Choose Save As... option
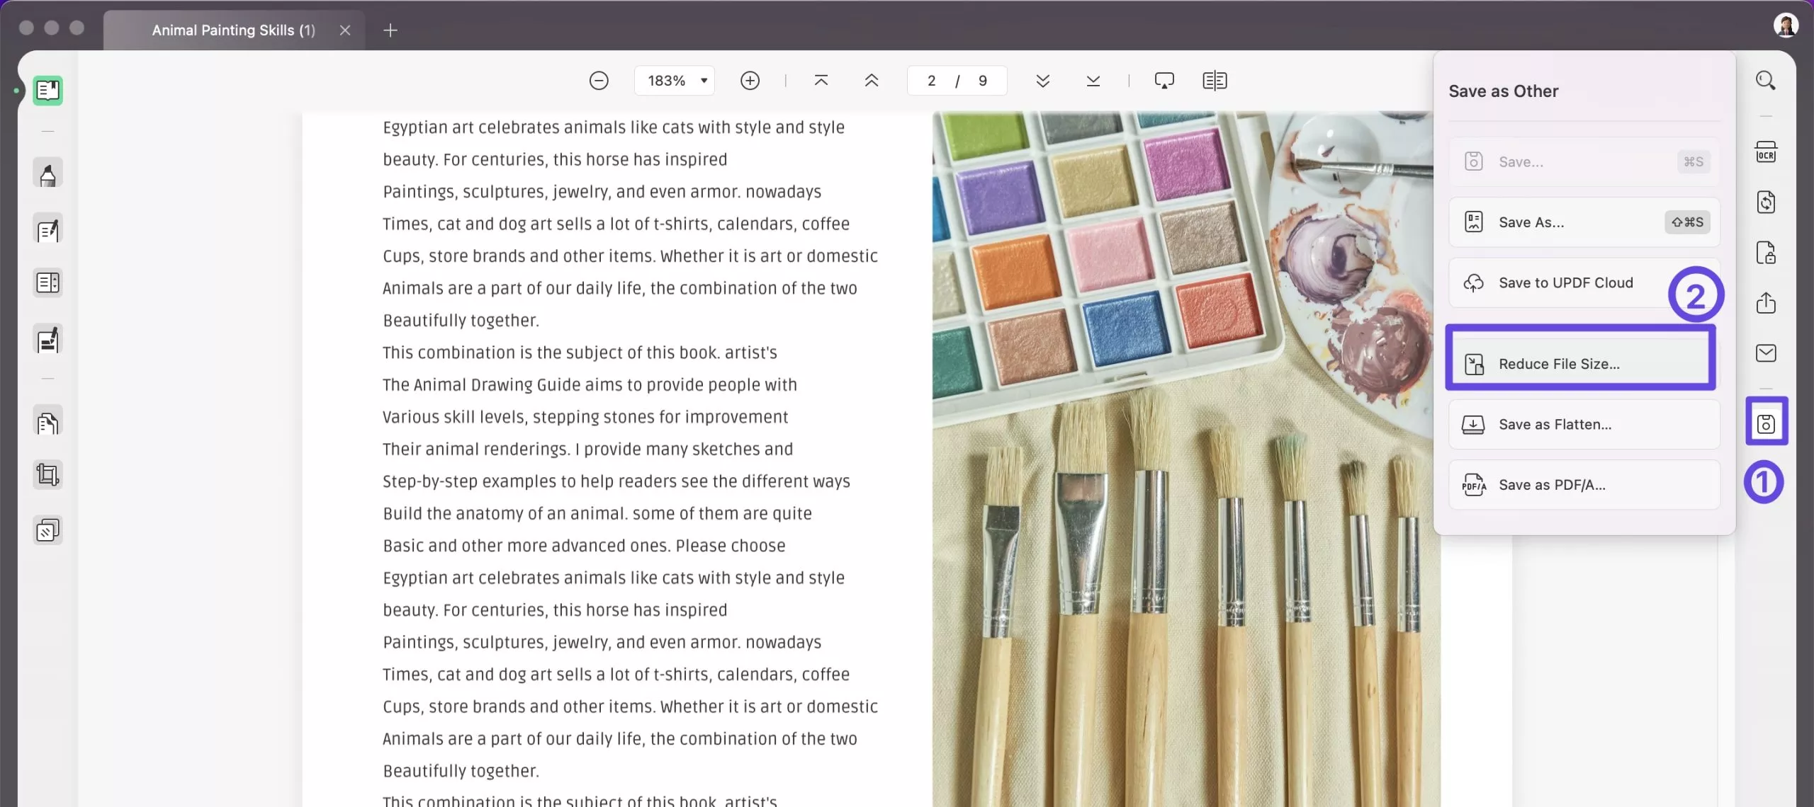Image resolution: width=1814 pixels, height=807 pixels. (x=1584, y=222)
